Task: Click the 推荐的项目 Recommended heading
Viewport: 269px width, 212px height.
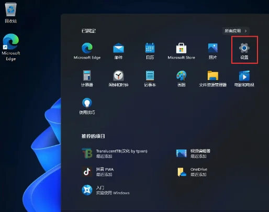Action: pyautogui.click(x=93, y=136)
